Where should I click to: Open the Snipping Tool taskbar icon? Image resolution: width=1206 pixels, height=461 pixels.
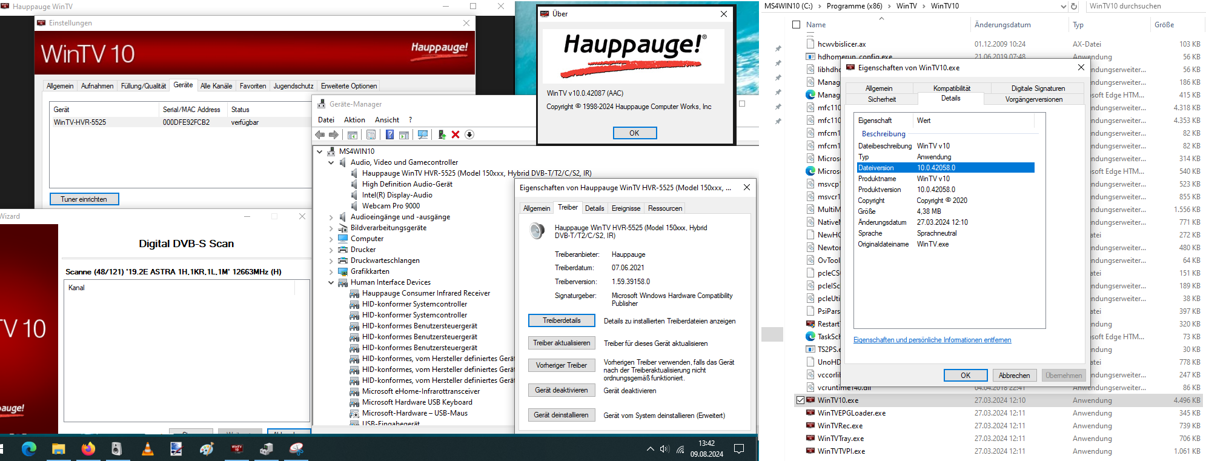296,449
